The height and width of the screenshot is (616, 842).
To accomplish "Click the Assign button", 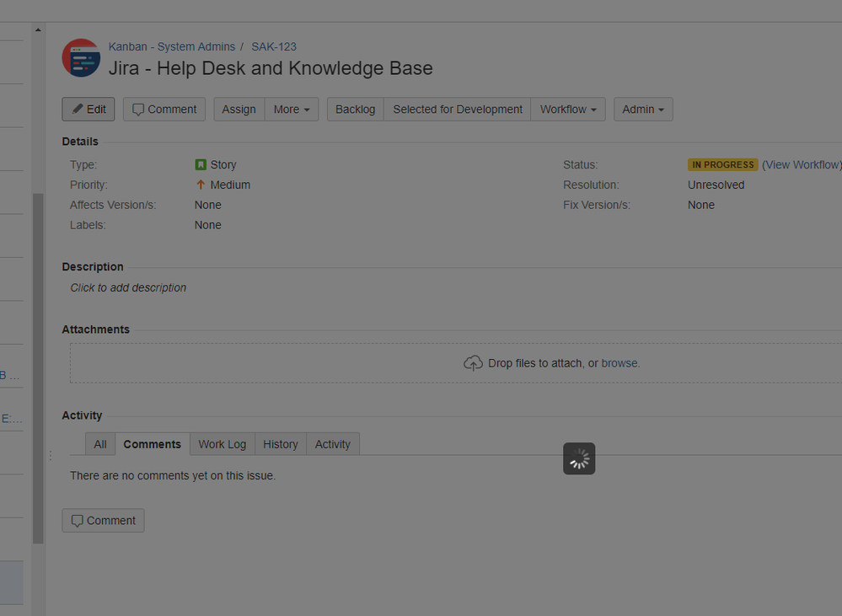I will (x=239, y=109).
